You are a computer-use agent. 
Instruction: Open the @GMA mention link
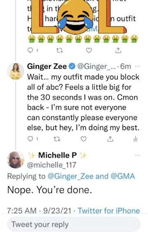(x=123, y=176)
